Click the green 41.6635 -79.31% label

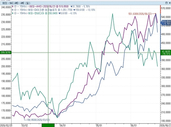[x=166, y=53]
